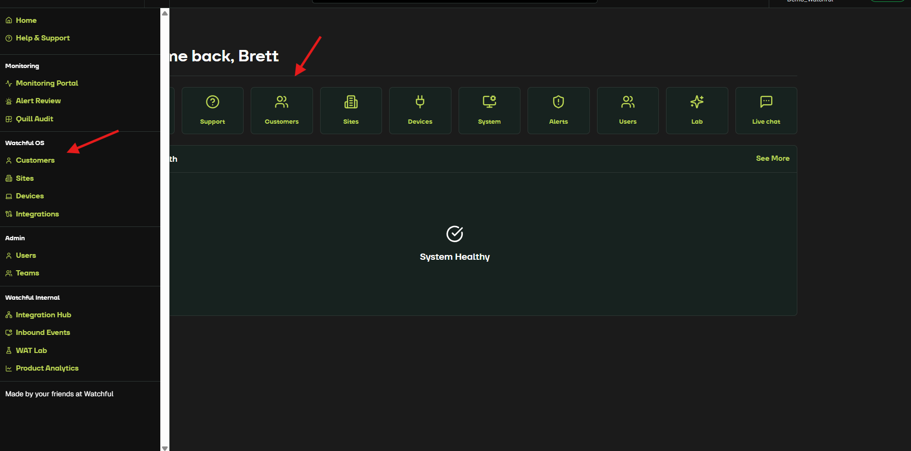The width and height of the screenshot is (911, 451).
Task: Open Home in the sidebar
Action: point(26,20)
